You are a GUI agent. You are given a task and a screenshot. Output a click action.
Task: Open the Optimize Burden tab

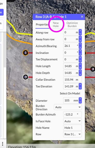(x=72, y=24)
